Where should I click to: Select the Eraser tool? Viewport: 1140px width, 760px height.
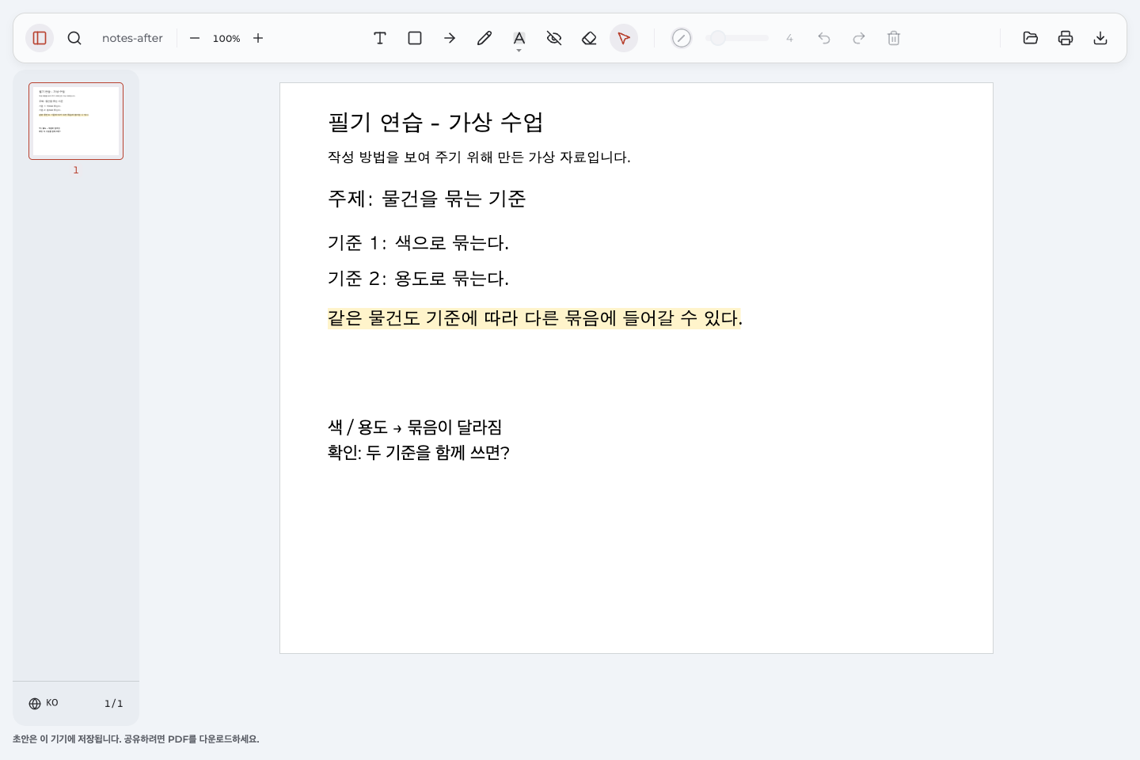point(589,38)
